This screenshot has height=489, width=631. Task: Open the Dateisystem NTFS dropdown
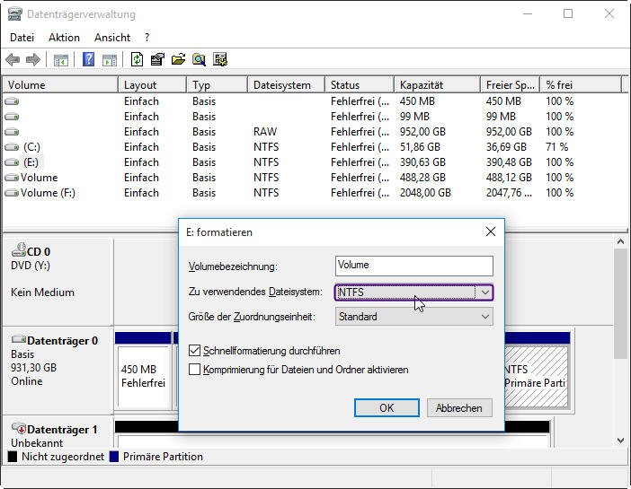413,293
